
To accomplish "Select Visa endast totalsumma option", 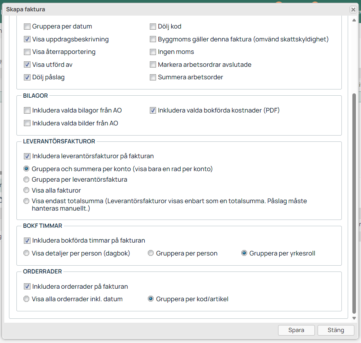I will 27,201.
